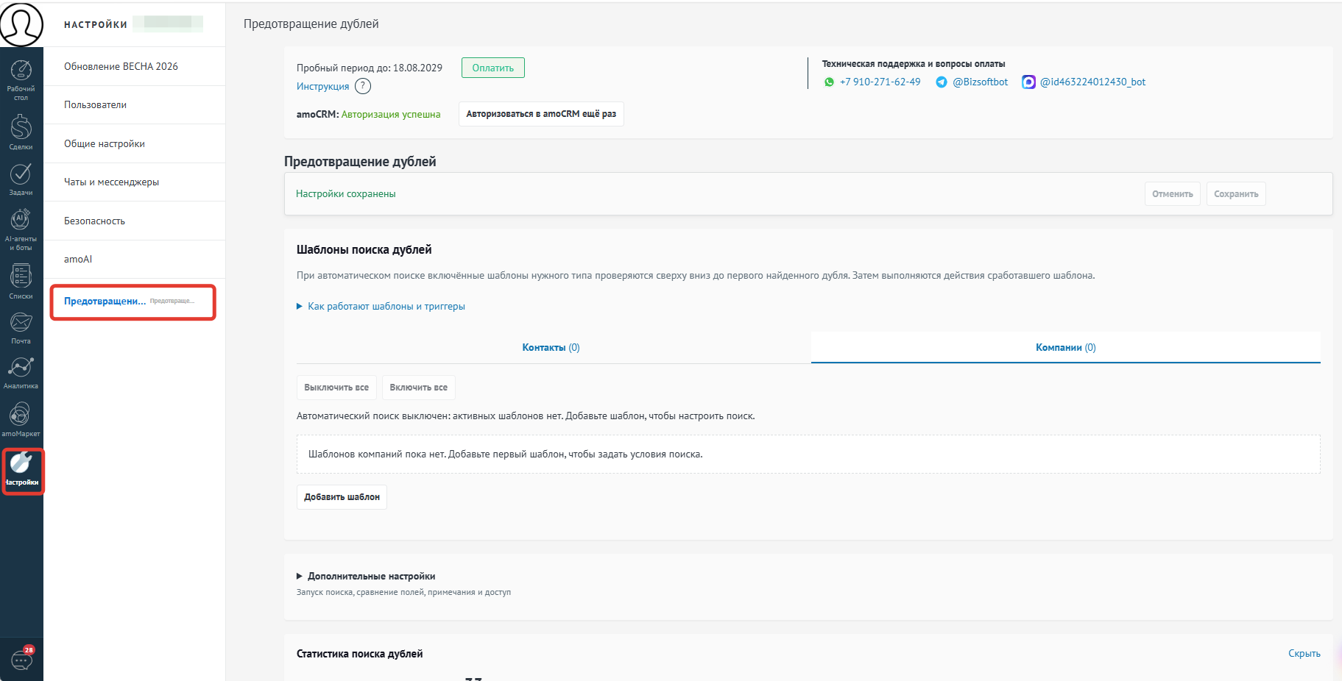Click Добавить шаблон button
The height and width of the screenshot is (681, 1342).
342,497
